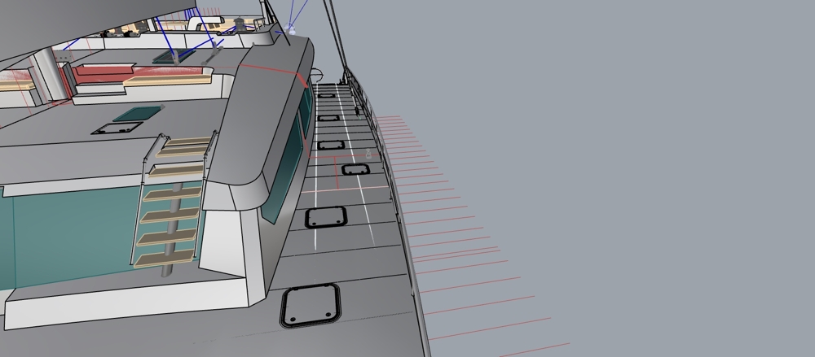This screenshot has height=357, width=815.
Task: Click the central ladder support pole
Action: click(167, 268)
